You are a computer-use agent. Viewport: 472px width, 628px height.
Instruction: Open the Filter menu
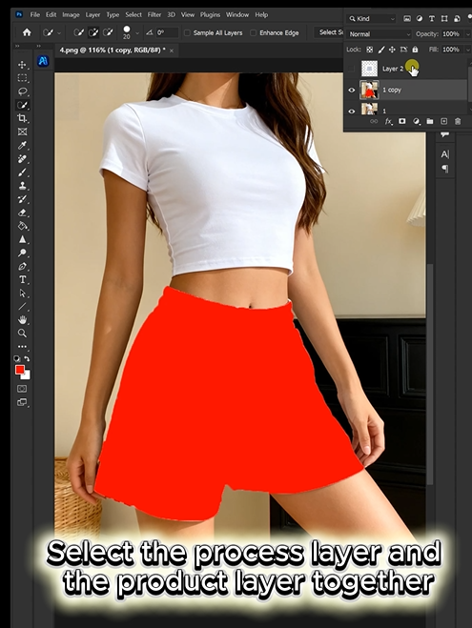point(154,15)
